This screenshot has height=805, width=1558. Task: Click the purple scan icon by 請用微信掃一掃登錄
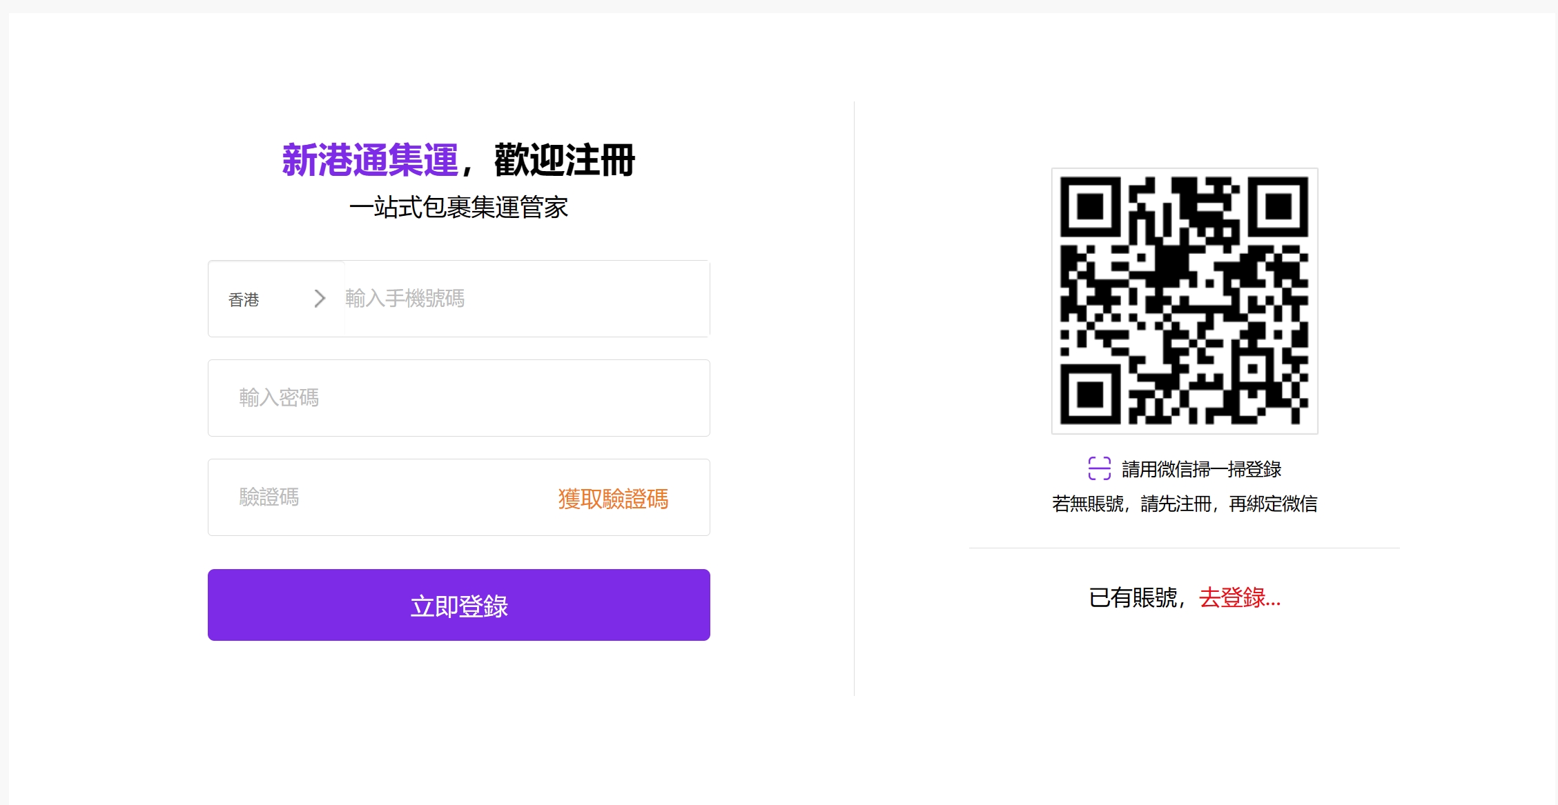1100,468
